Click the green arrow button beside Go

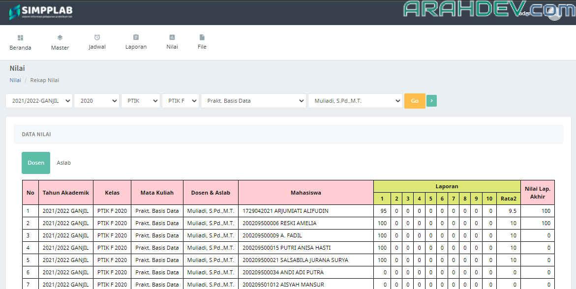[x=431, y=101]
